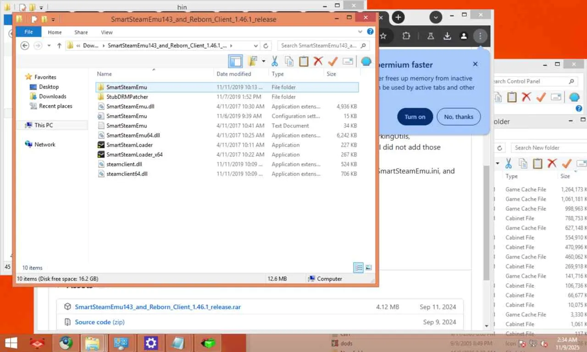The image size is (587, 352).
Task: Select This PC in the navigation pane
Action: [44, 125]
